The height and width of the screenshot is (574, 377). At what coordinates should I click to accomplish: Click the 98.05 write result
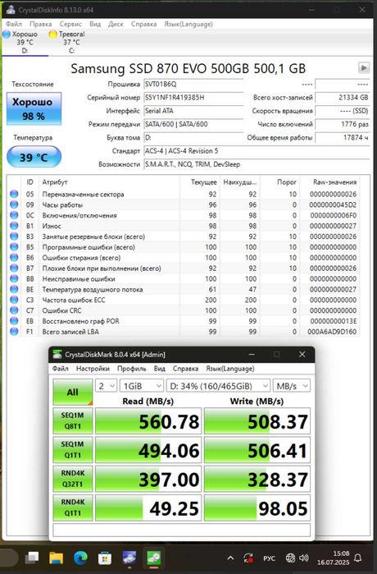257,507
